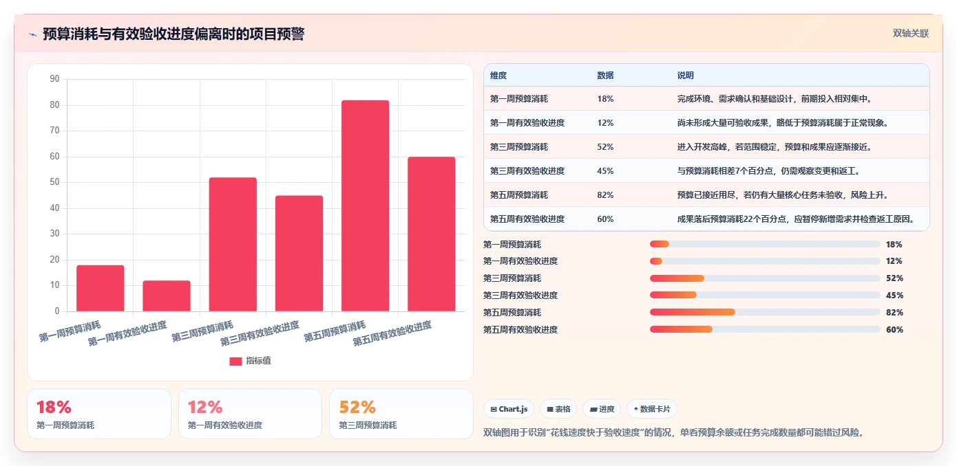Click the tallest bar, 第五周预算消耗 at 82

point(365,206)
